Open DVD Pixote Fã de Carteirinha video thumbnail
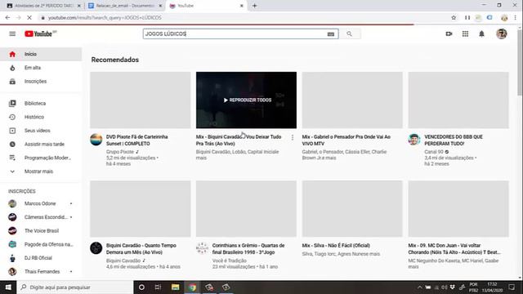The height and width of the screenshot is (294, 523). tap(140, 100)
